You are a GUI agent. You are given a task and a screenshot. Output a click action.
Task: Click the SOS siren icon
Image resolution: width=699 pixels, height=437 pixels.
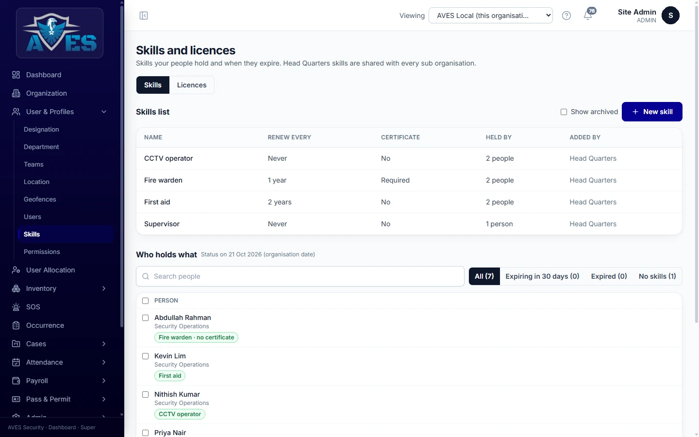coord(16,307)
